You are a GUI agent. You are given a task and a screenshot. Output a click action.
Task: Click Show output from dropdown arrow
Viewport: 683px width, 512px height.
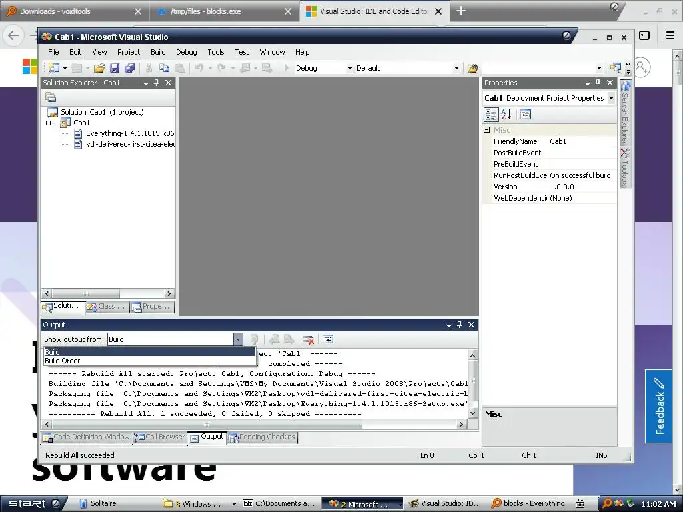pyautogui.click(x=238, y=339)
